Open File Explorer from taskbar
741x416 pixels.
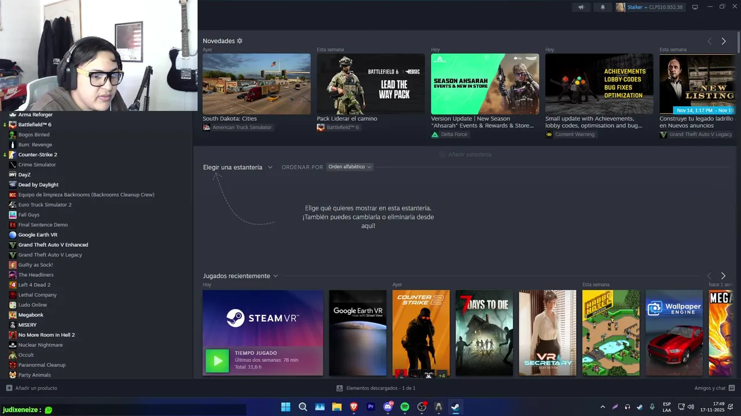point(337,407)
